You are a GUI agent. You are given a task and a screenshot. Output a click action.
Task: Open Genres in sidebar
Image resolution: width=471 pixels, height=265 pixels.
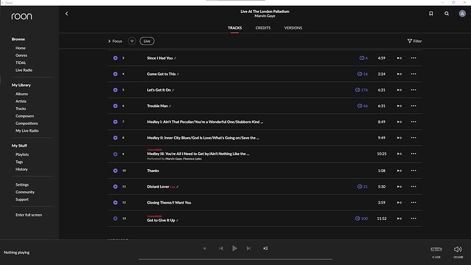click(x=21, y=55)
